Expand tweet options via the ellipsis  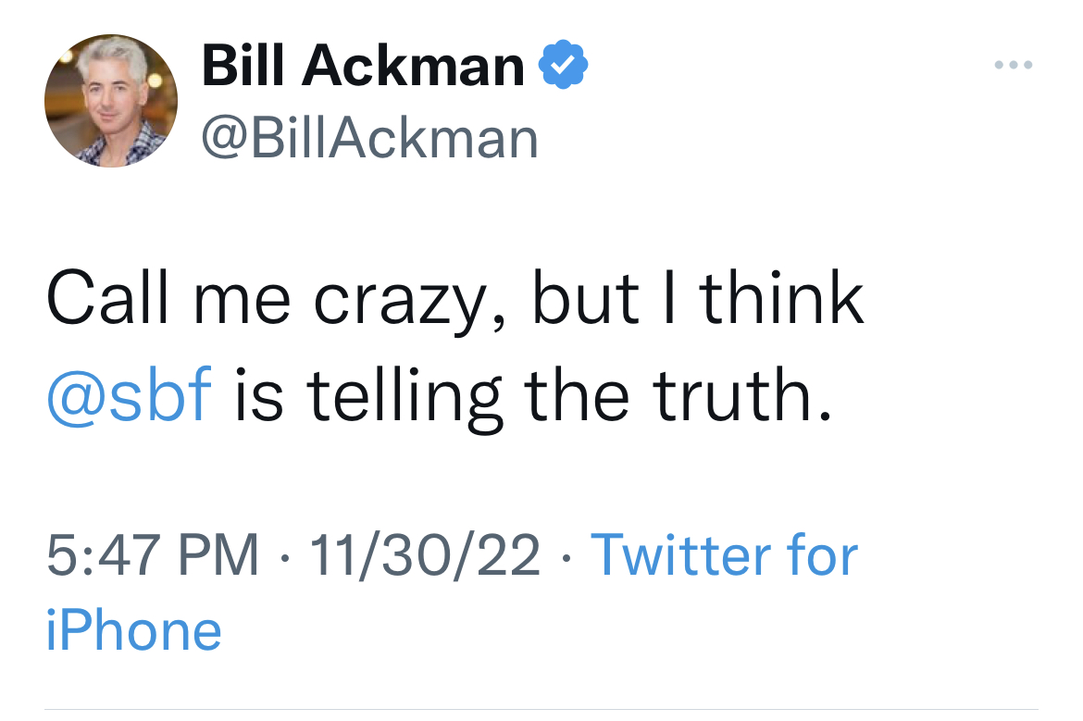[1013, 66]
